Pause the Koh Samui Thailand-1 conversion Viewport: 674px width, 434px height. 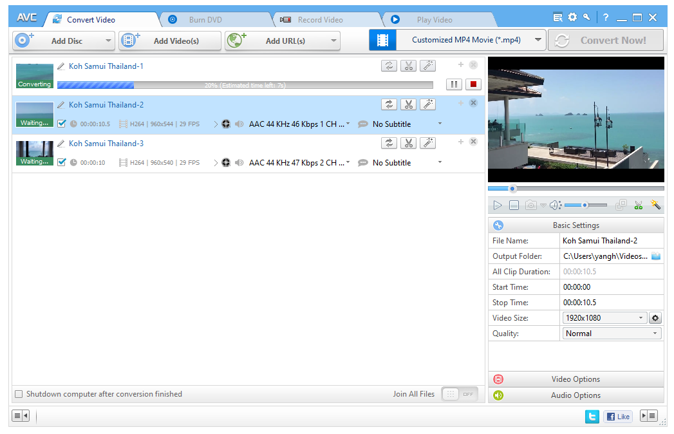(x=454, y=84)
